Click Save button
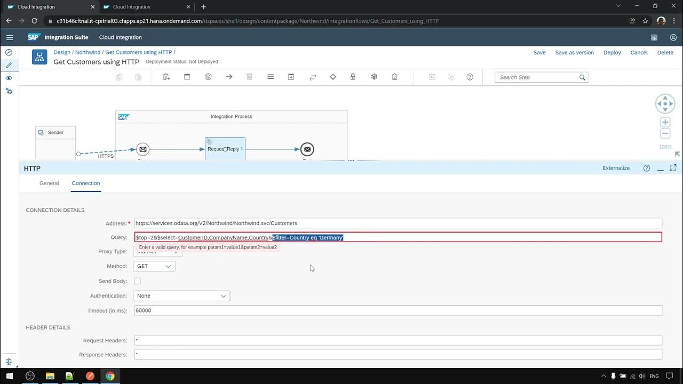 (x=539, y=53)
